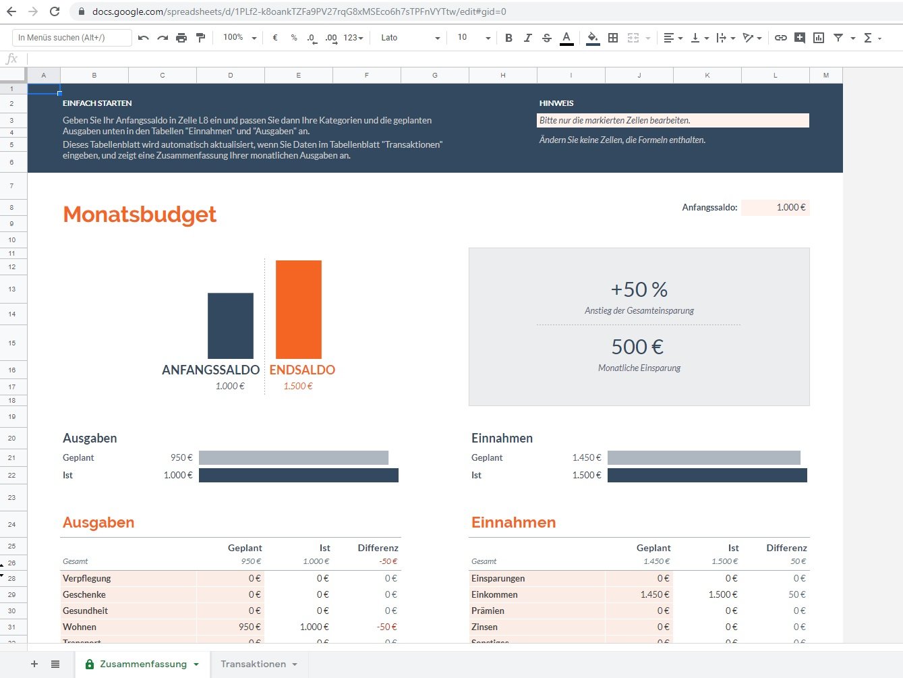Screen dimensions: 903x678
Task: Go back in the browser
Action: [11, 11]
